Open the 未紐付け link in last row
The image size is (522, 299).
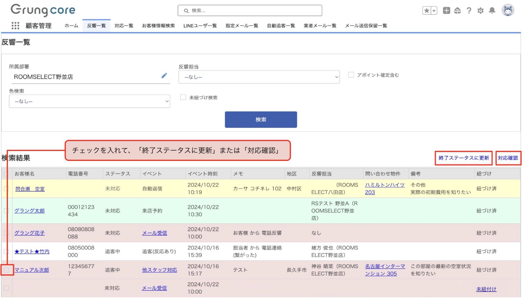[x=486, y=289]
